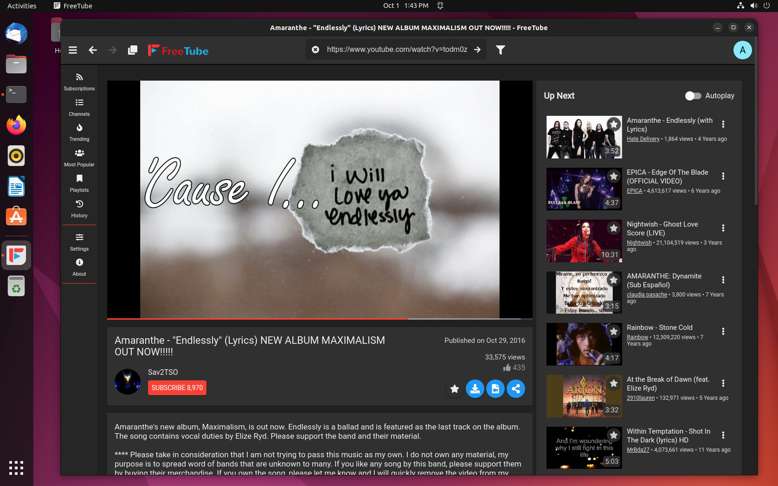The width and height of the screenshot is (778, 486).
Task: Save the current video with the star button
Action: point(455,389)
